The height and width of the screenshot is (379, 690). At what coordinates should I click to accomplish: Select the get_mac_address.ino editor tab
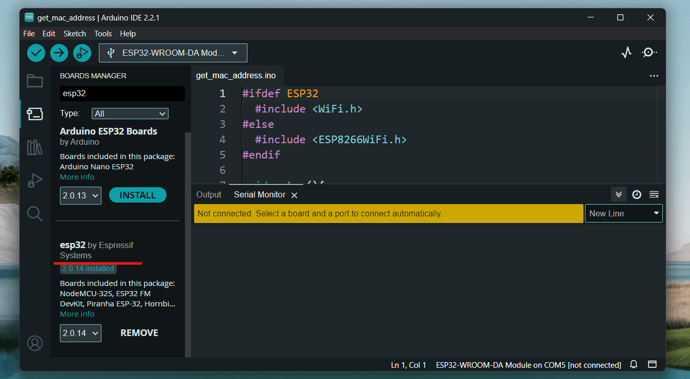coord(236,76)
